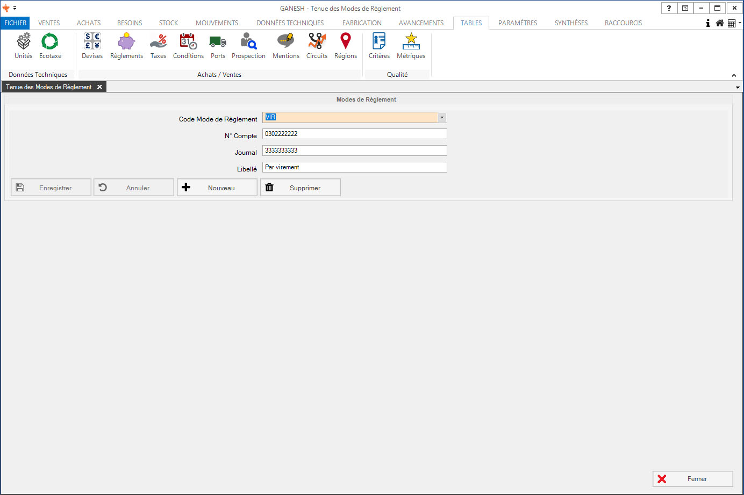Close the Tenue des Modes de Règlement tab
The width and height of the screenshot is (744, 495).
tap(99, 87)
